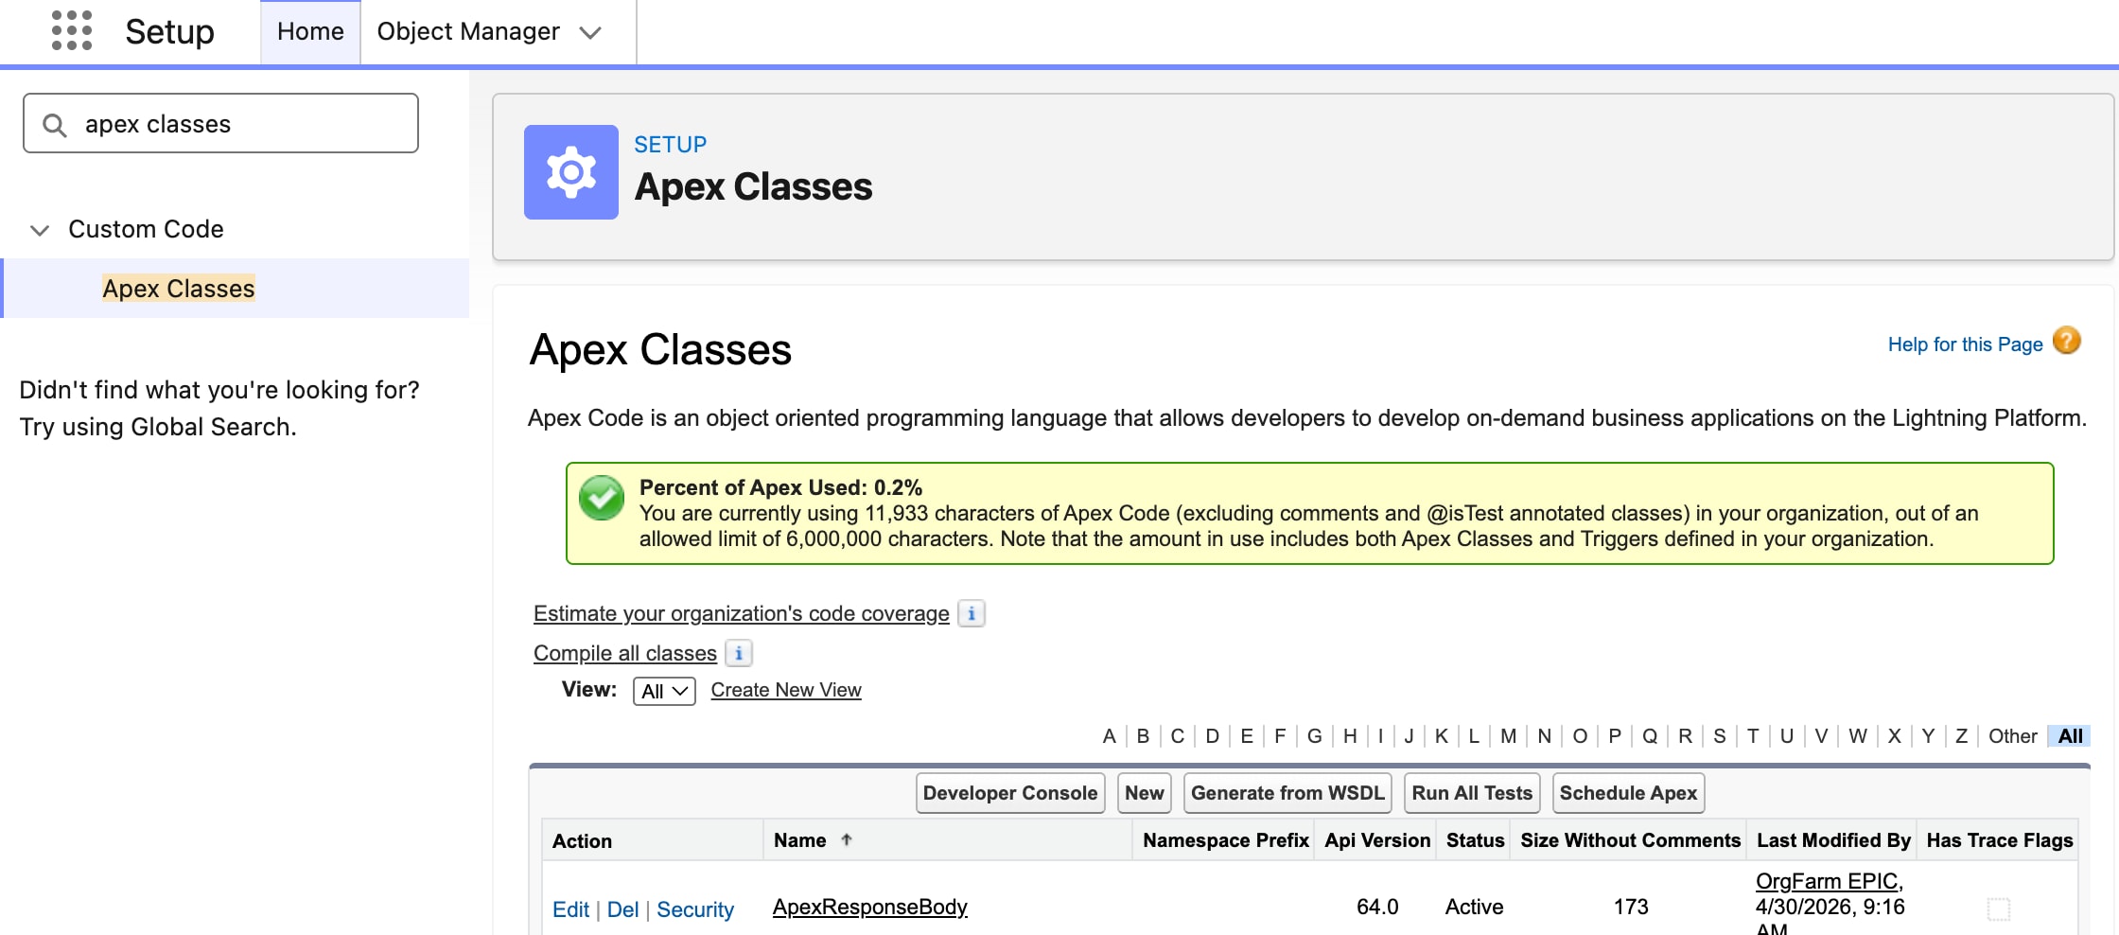
Task: Toggle trace flag checkbox for ApexResponseBody
Action: 1999,909
